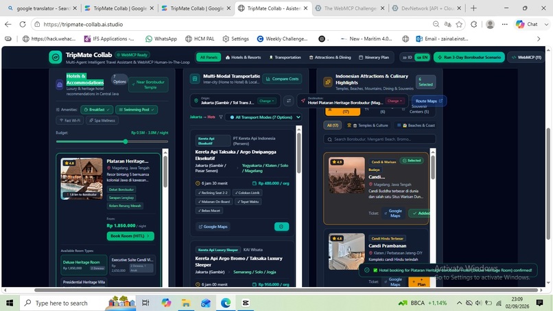This screenshot has width=553, height=311.
Task: Open File Explorer from taskbar
Action: pos(186,303)
